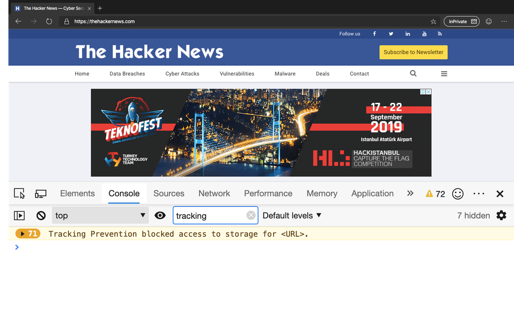Switch to the Console tab

tap(124, 194)
